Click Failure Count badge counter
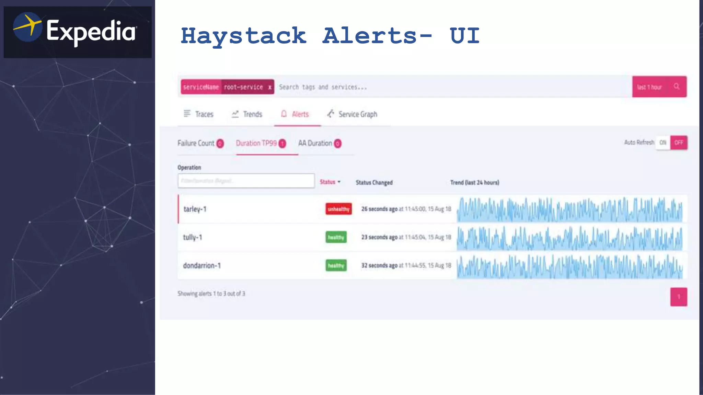 220,143
